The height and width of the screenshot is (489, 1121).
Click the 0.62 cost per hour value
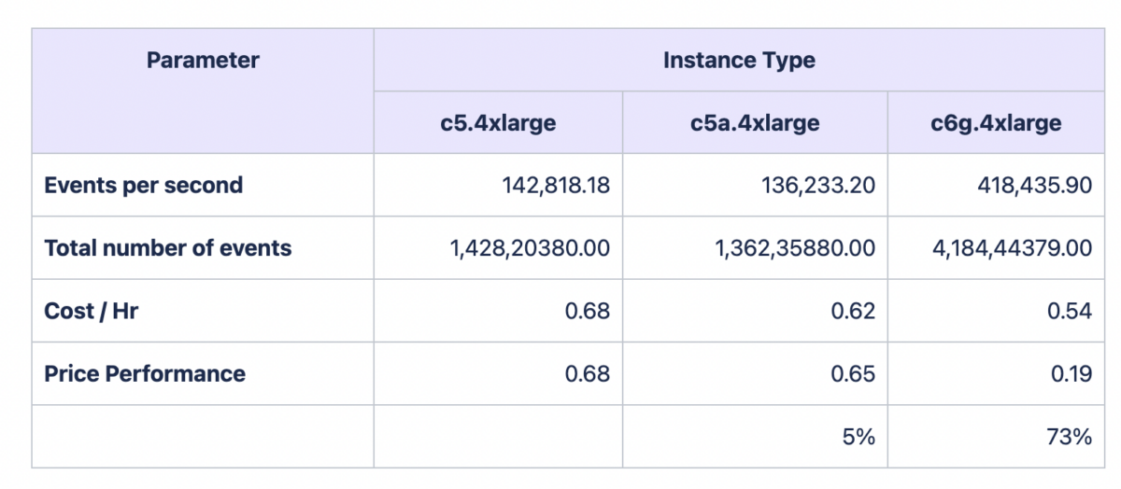853,311
